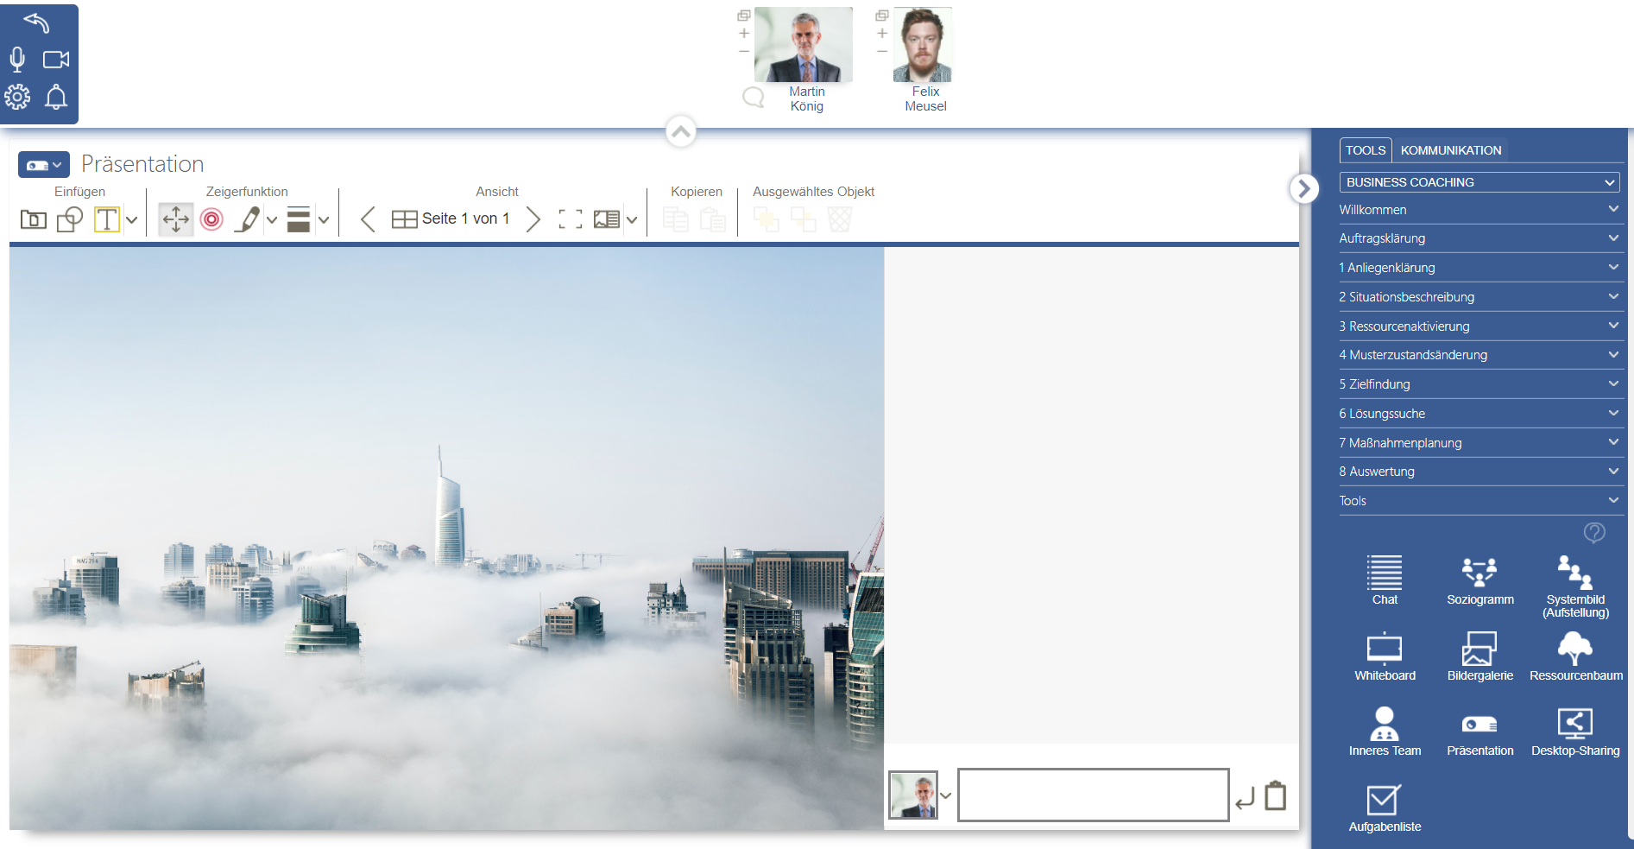Open the Whiteboard tool
The image size is (1634, 849).
1385,656
